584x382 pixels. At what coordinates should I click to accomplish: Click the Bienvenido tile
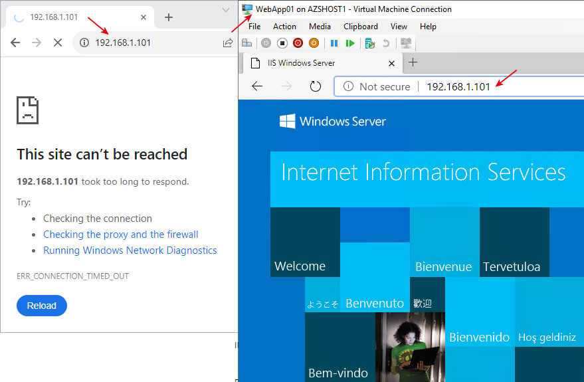(480, 312)
